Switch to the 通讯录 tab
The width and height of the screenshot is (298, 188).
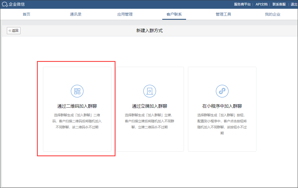tap(76, 14)
